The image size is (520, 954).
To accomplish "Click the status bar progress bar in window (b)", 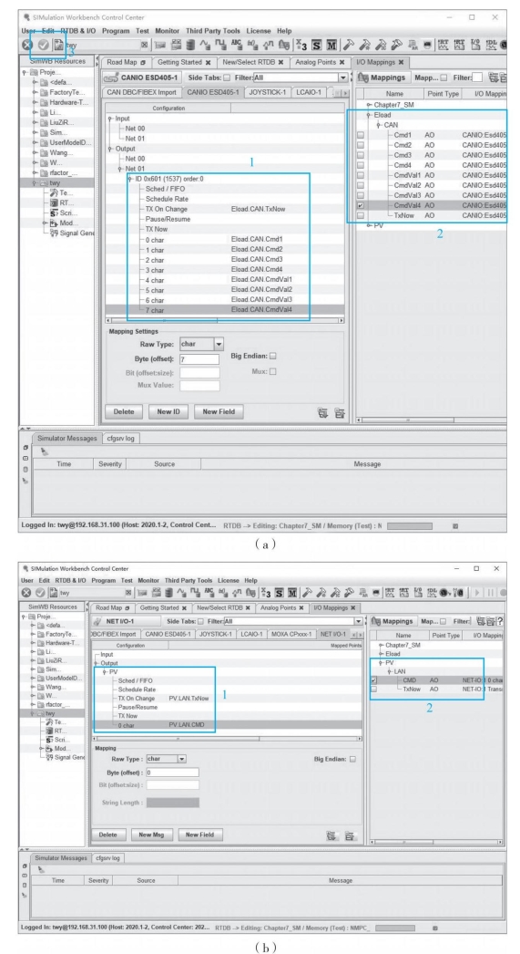I will tap(395, 928).
